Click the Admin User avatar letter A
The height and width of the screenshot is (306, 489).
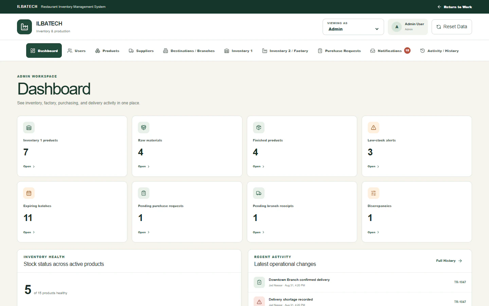pos(397,27)
